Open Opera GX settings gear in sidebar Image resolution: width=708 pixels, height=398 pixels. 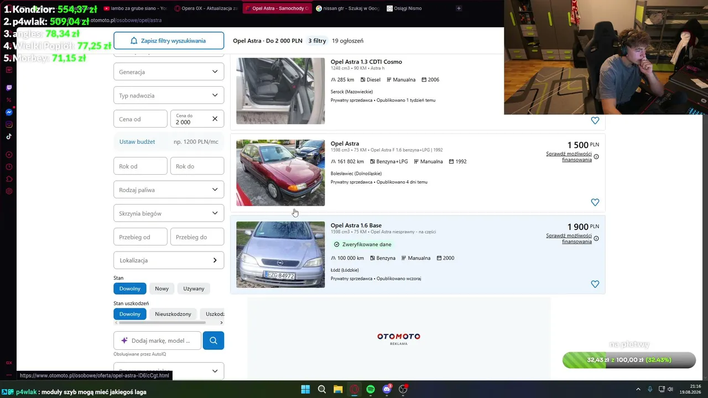(x=9, y=191)
